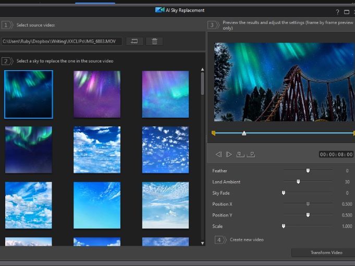
Task: Click the Scale slider handle
Action: click(x=284, y=226)
